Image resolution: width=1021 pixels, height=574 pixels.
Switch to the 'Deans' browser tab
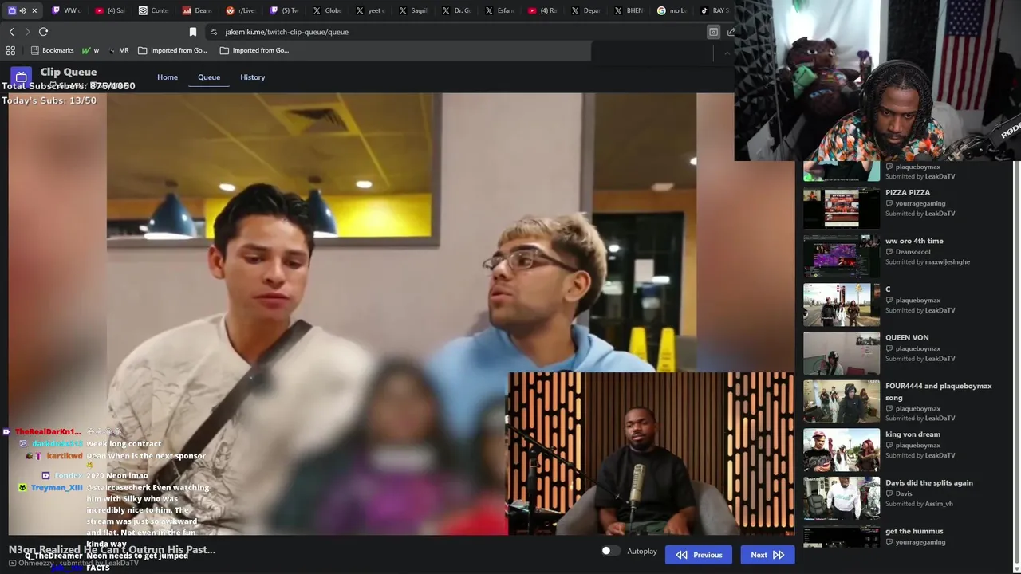(197, 10)
